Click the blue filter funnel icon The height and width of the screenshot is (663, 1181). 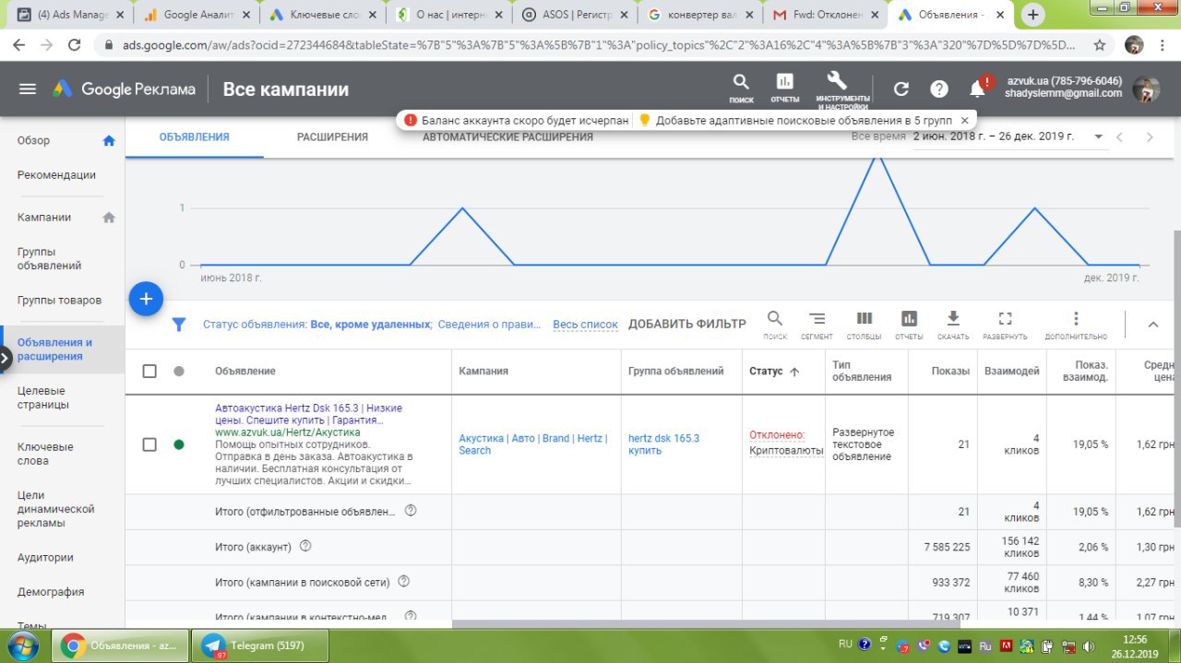[x=180, y=325]
